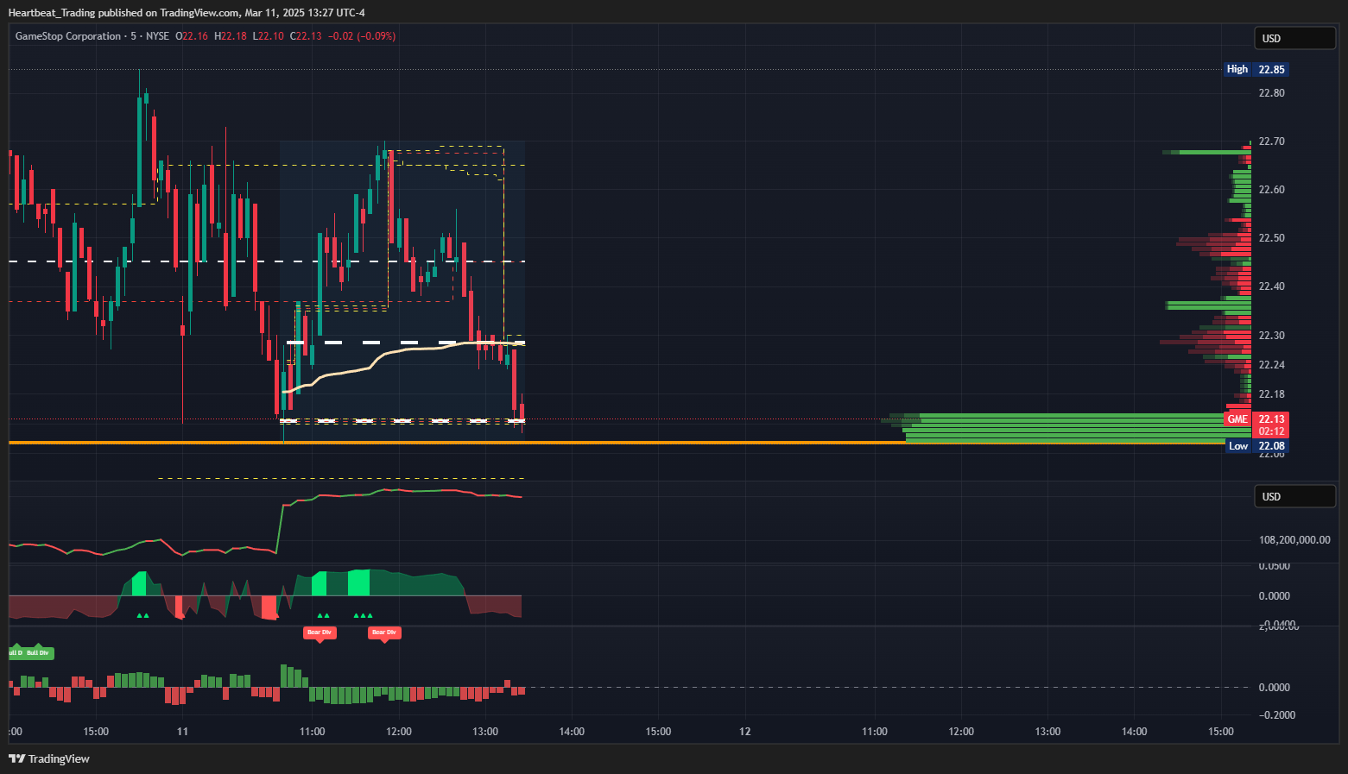Click the 02:12 bar countdown timer
Image resolution: width=1348 pixels, height=774 pixels.
(1271, 431)
